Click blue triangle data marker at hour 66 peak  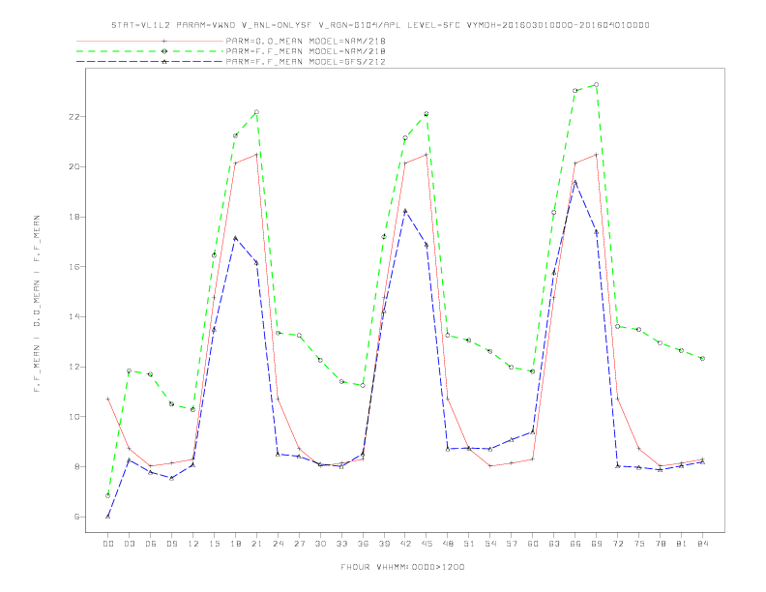click(575, 182)
